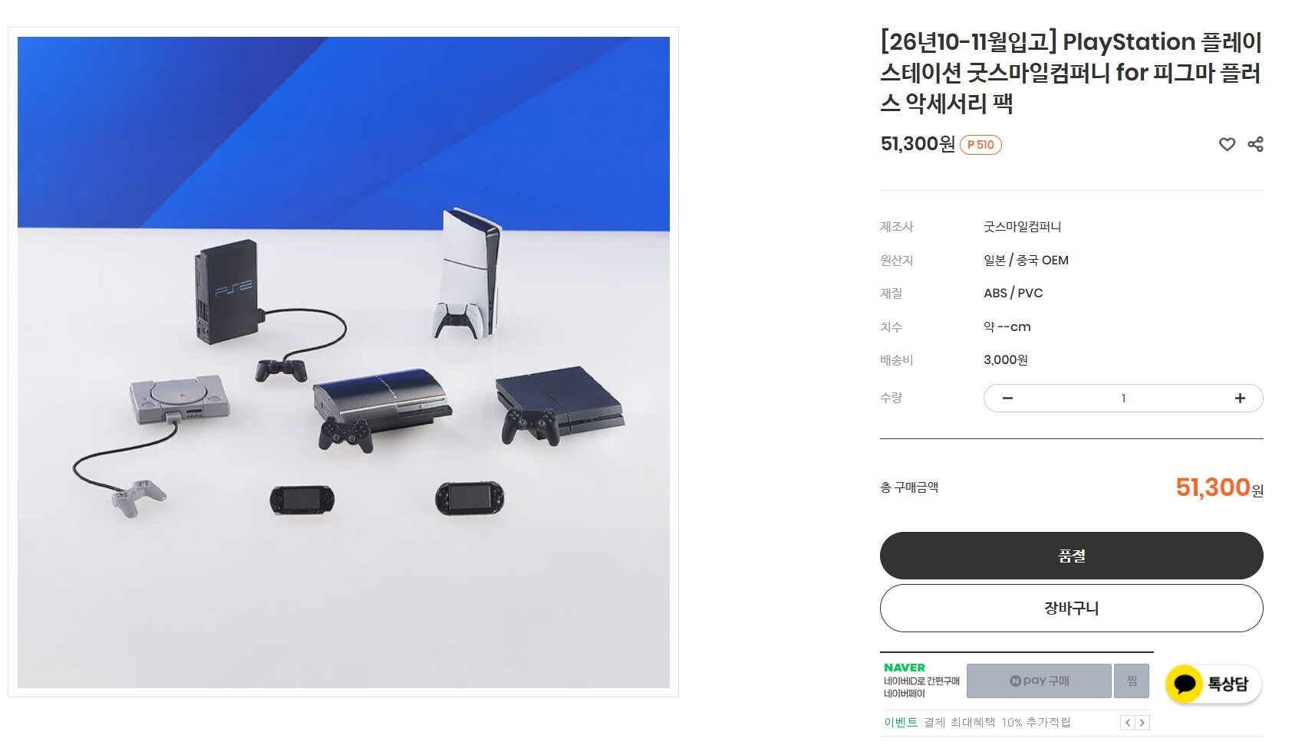1292x748 pixels.
Task: Open the PlayStation accessory product image
Action: [x=344, y=363]
